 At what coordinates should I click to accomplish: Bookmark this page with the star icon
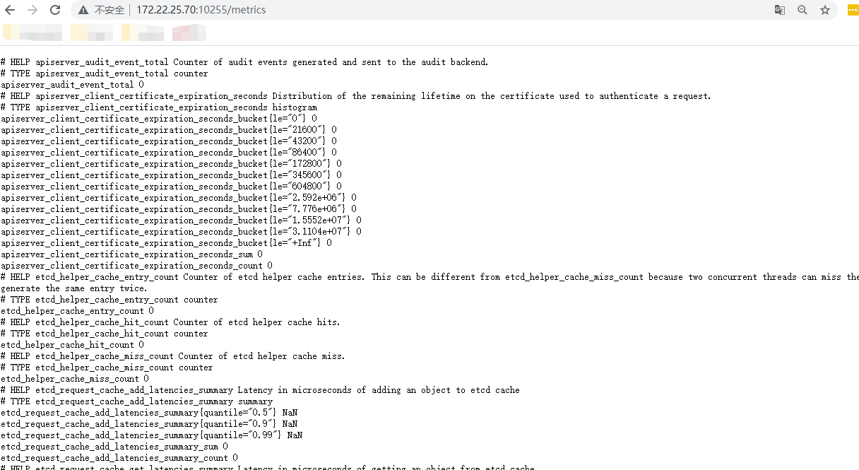824,10
